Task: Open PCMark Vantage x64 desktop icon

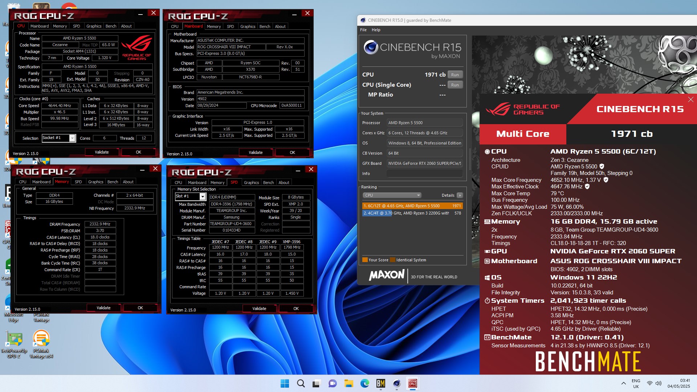Action: (41, 344)
